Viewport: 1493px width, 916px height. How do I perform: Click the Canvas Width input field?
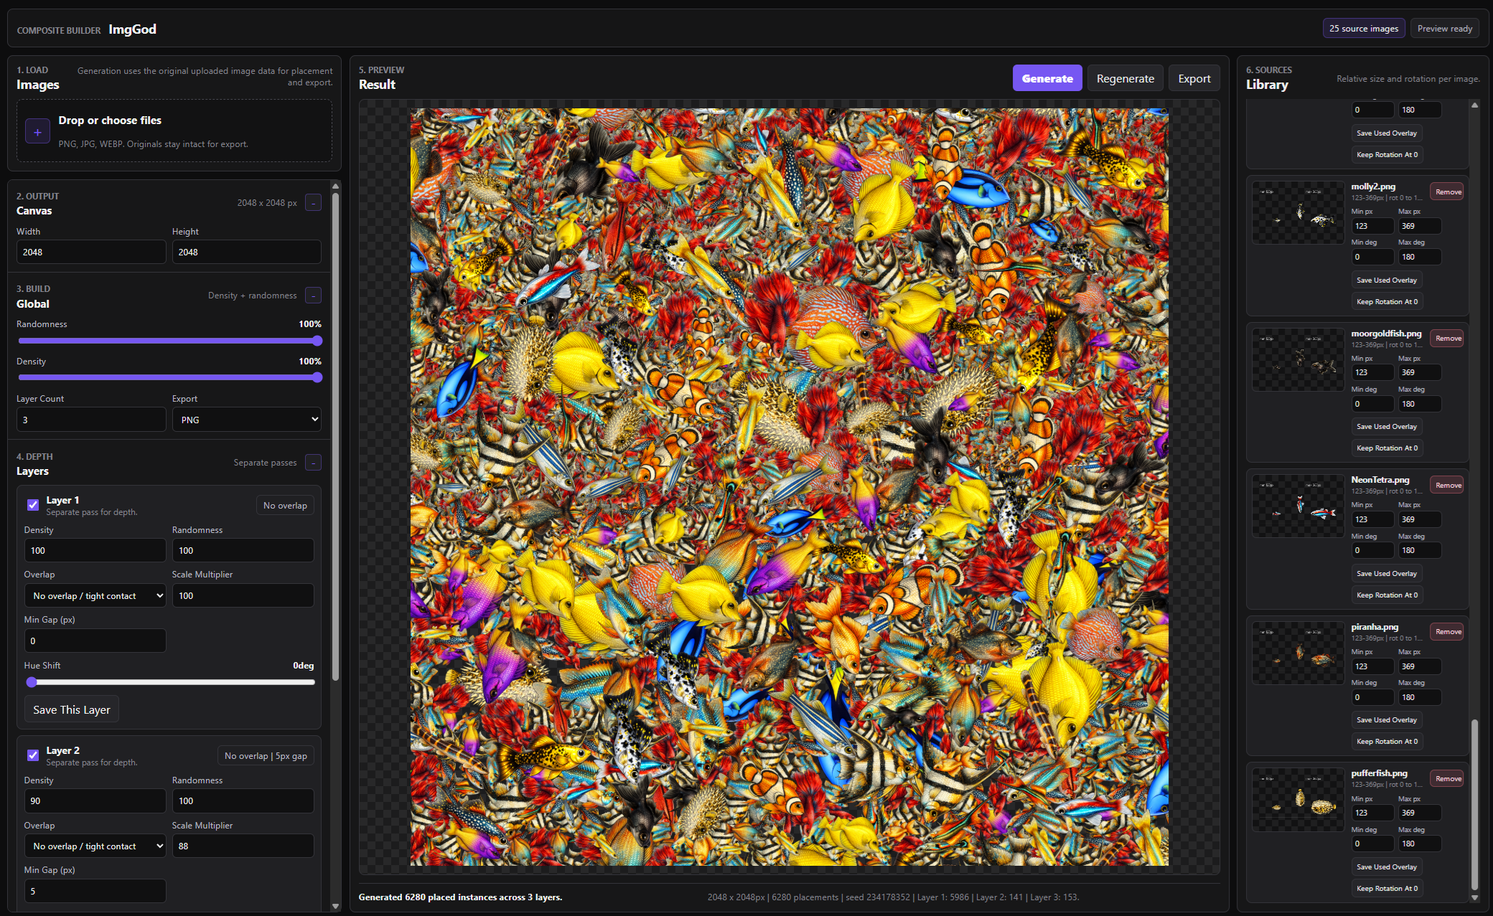pyautogui.click(x=91, y=252)
